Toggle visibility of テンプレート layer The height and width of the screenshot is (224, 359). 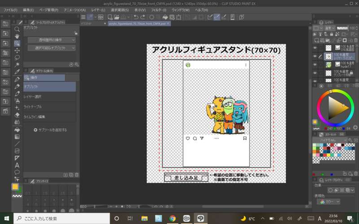coord(315,73)
